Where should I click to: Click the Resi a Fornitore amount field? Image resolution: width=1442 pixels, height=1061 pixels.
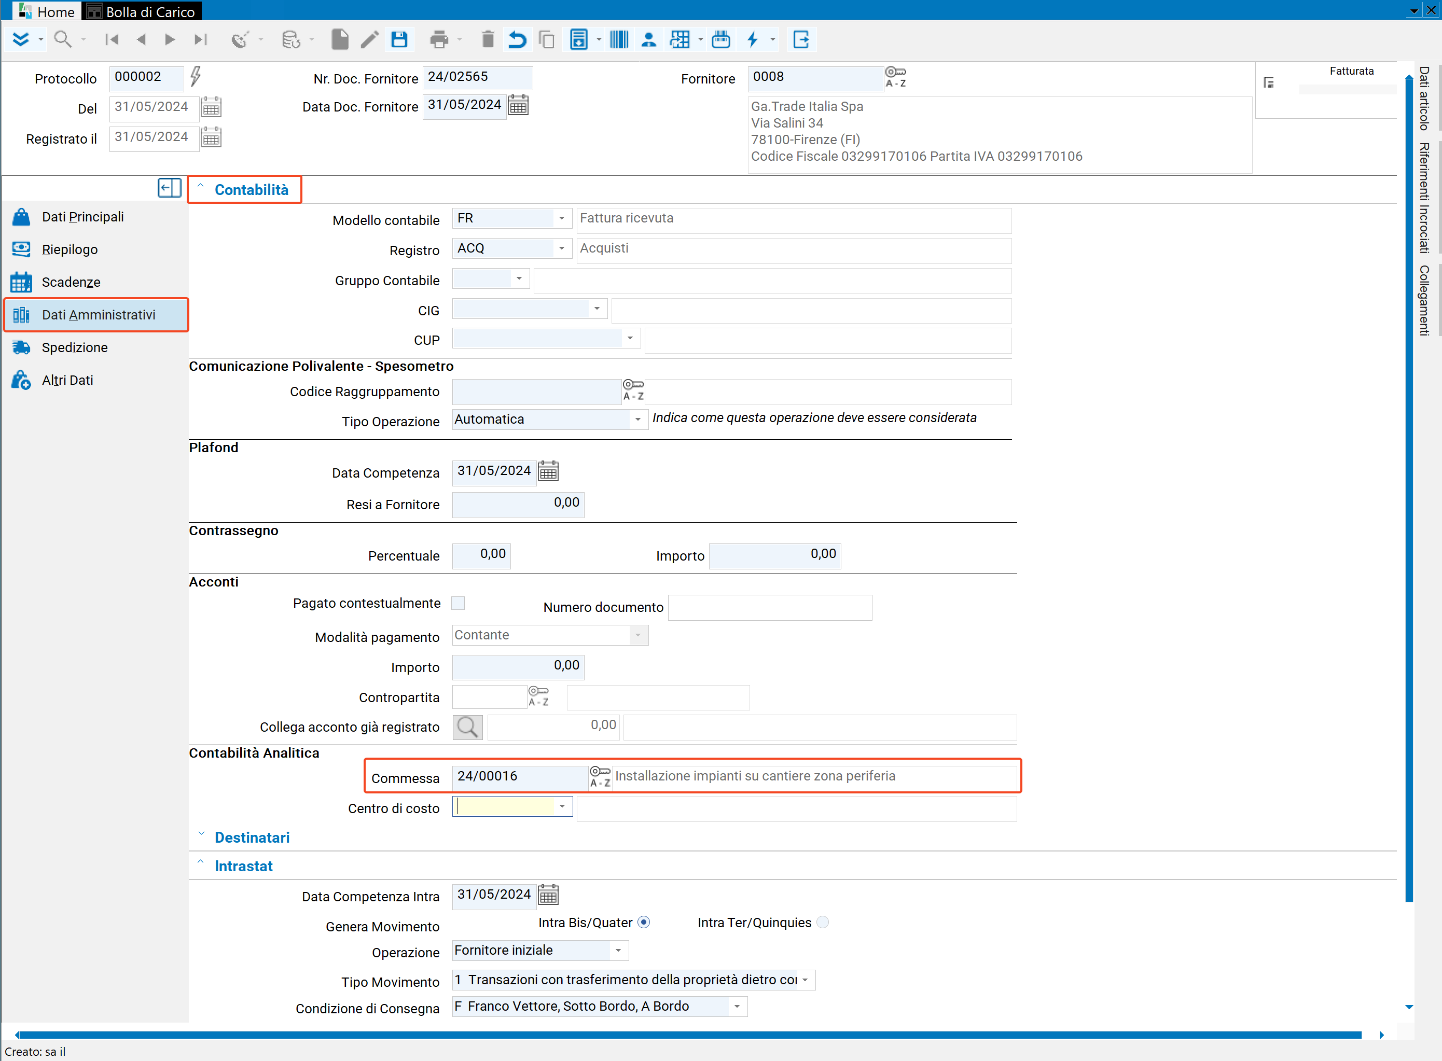tap(518, 504)
